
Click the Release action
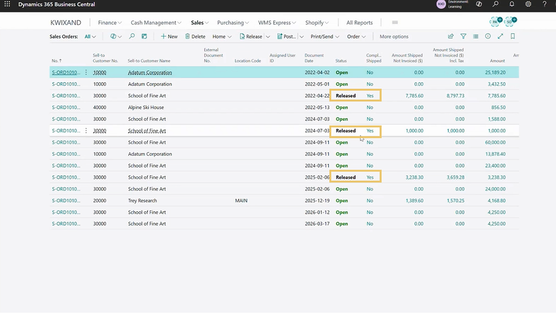251,36
